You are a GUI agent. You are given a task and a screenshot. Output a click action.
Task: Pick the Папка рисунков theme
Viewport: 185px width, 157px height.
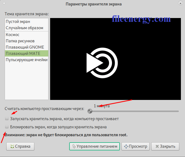[x=26, y=41]
